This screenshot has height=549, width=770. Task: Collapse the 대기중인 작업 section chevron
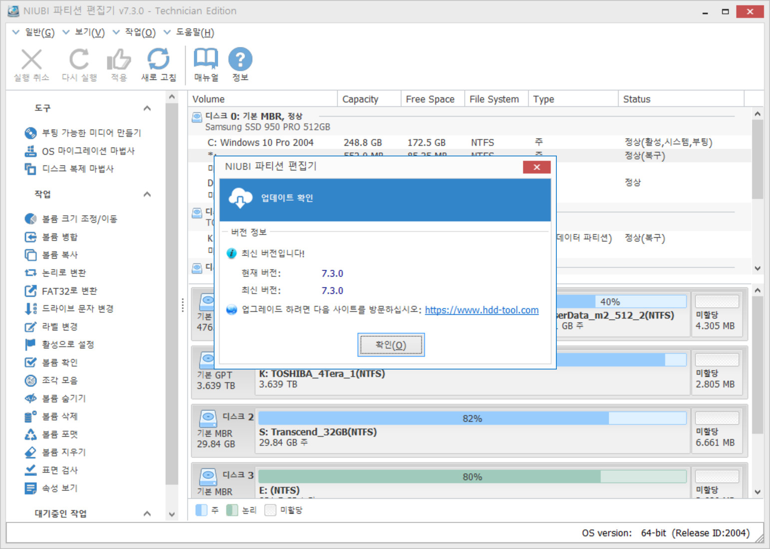[x=147, y=513]
